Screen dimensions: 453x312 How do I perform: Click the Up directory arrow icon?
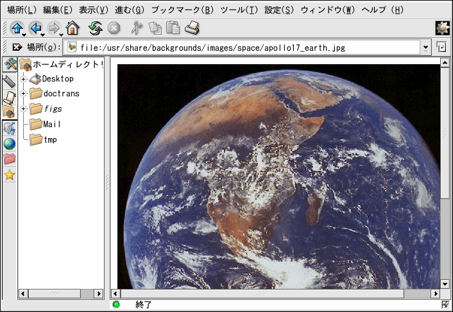pos(16,28)
